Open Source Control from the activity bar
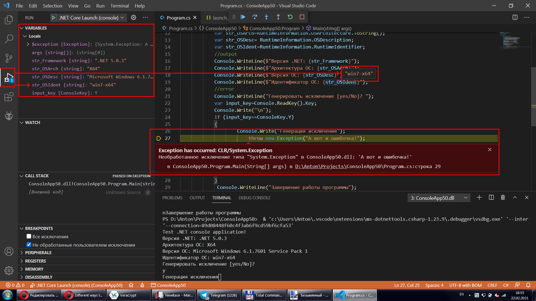 click(x=9, y=58)
